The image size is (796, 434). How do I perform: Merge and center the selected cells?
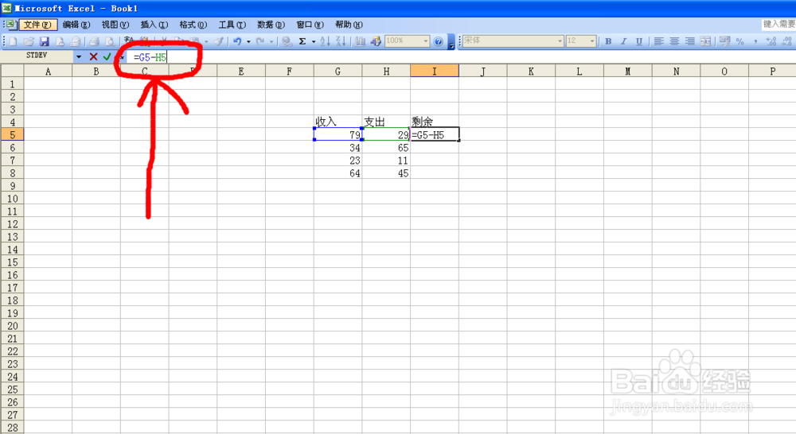705,41
